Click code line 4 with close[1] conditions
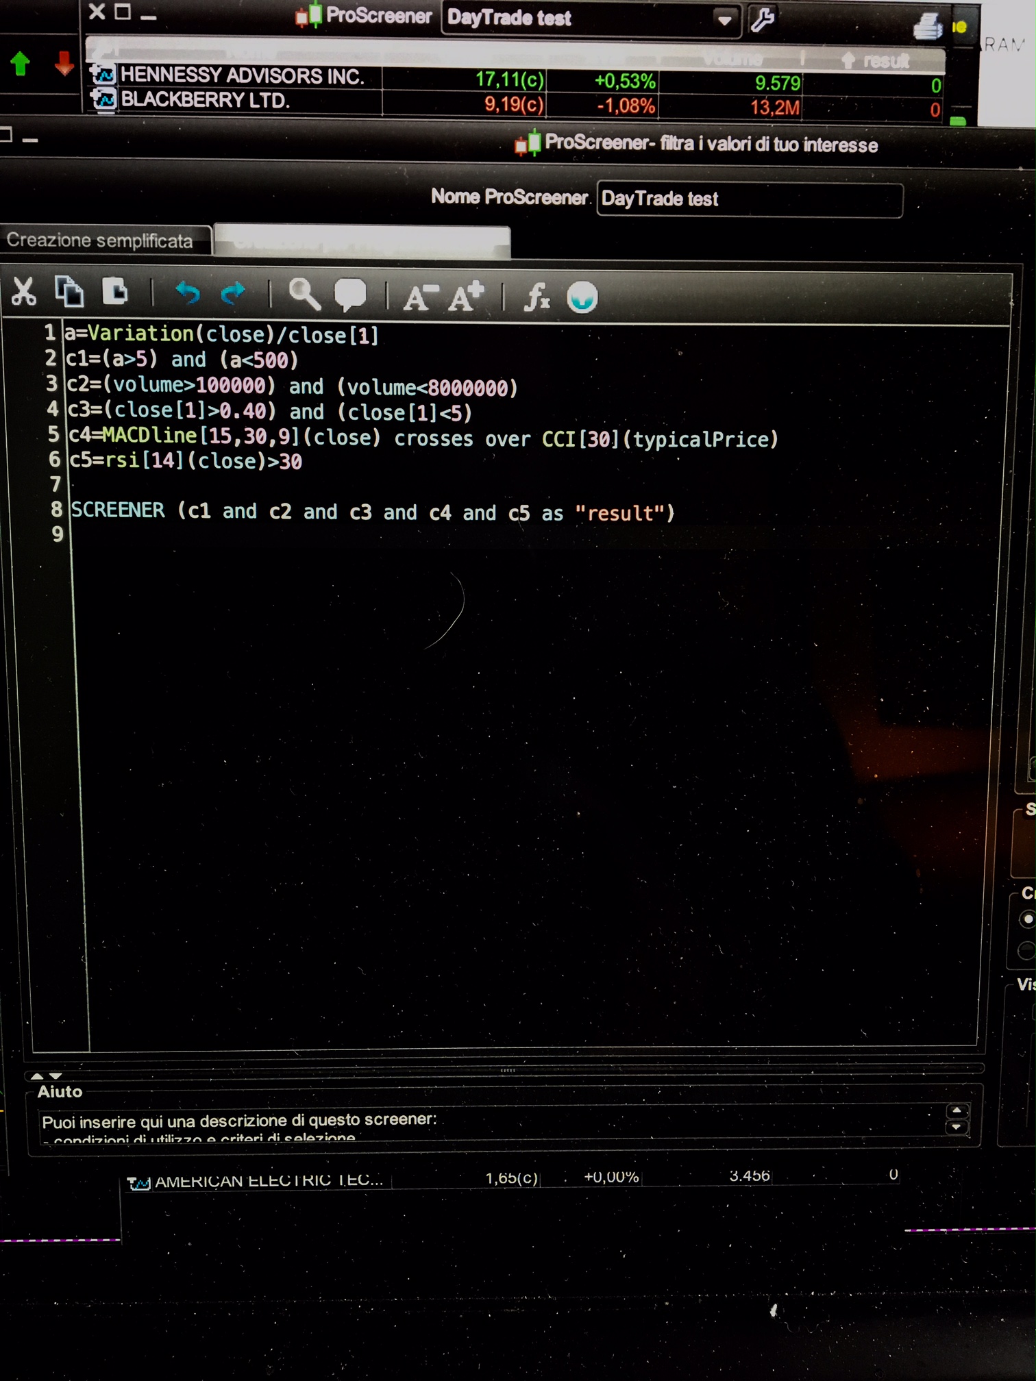This screenshot has height=1381, width=1036. (269, 412)
